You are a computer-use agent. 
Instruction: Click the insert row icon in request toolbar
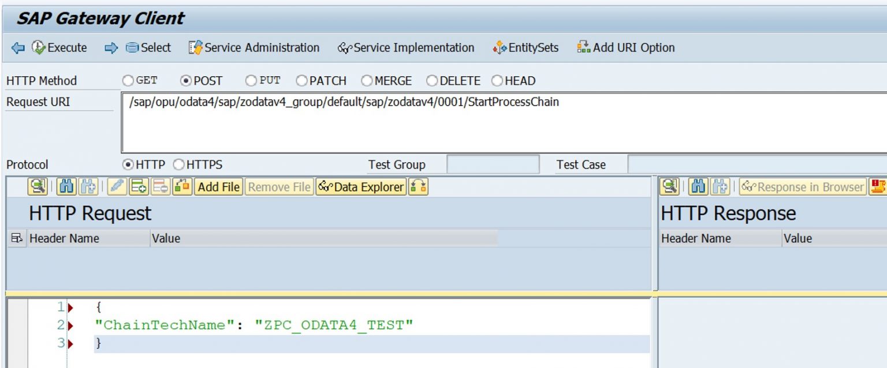[137, 187]
